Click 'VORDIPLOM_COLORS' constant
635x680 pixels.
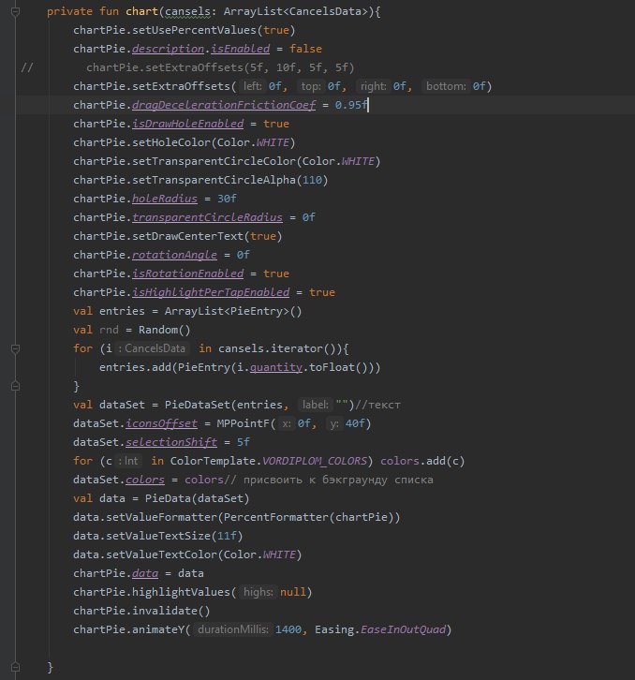(x=315, y=461)
